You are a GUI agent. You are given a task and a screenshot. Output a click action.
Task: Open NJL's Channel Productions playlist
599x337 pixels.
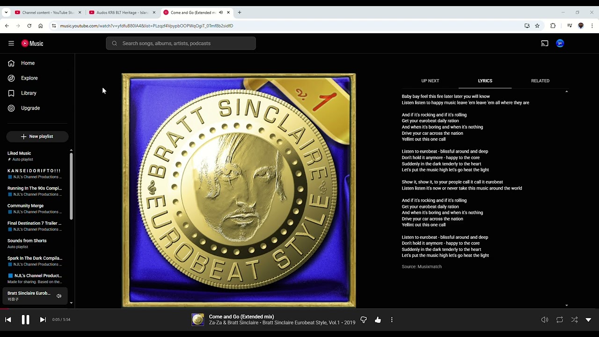pos(35,278)
